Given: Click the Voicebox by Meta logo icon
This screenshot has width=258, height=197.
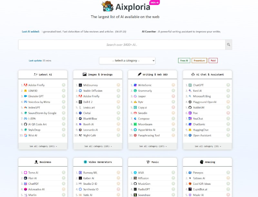Looking at the screenshot, I should [25, 102].
